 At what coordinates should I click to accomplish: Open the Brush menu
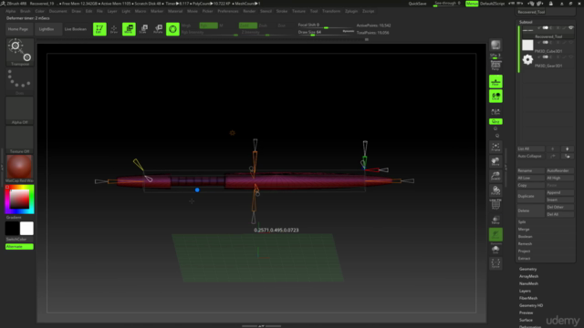coord(26,11)
